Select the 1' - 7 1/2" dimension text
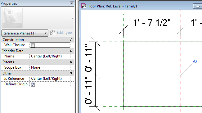Viewport: 202px width, 113px height. [x=152, y=23]
